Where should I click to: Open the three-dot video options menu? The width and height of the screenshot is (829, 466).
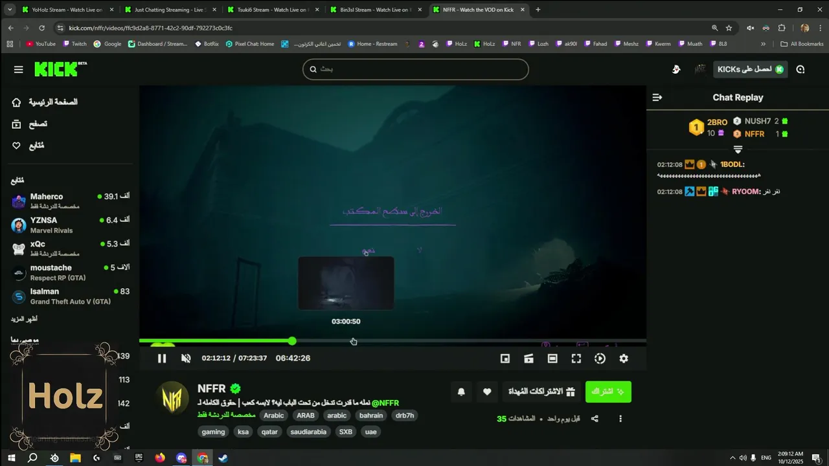click(620, 419)
